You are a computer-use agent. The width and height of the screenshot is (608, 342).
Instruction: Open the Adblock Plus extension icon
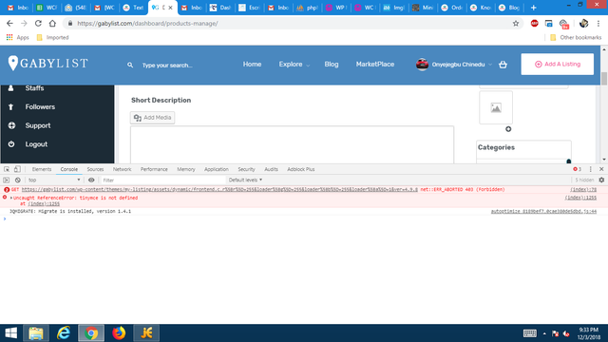534,23
